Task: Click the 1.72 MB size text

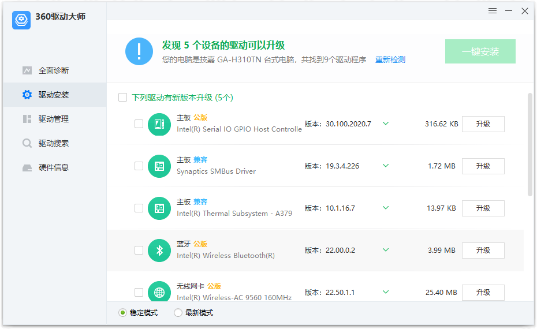Action: click(x=442, y=166)
